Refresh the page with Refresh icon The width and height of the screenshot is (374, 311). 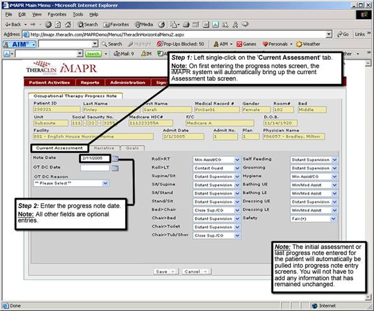pyautogui.click(x=58, y=24)
